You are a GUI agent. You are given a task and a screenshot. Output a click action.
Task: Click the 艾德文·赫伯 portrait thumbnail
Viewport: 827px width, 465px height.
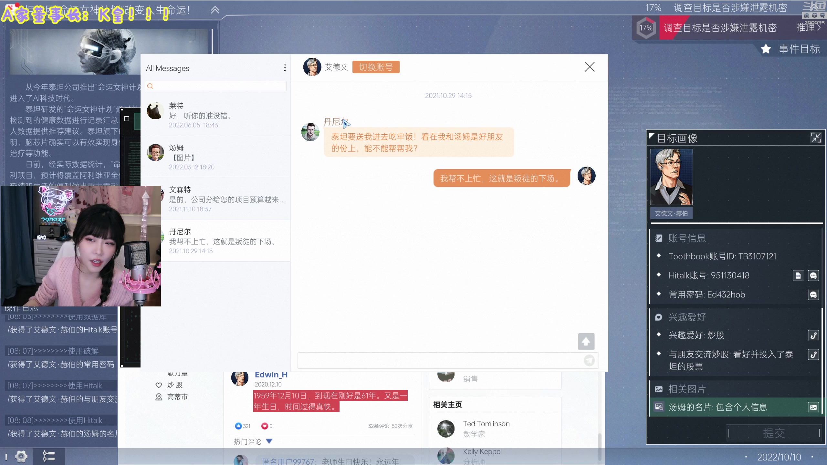point(671,177)
